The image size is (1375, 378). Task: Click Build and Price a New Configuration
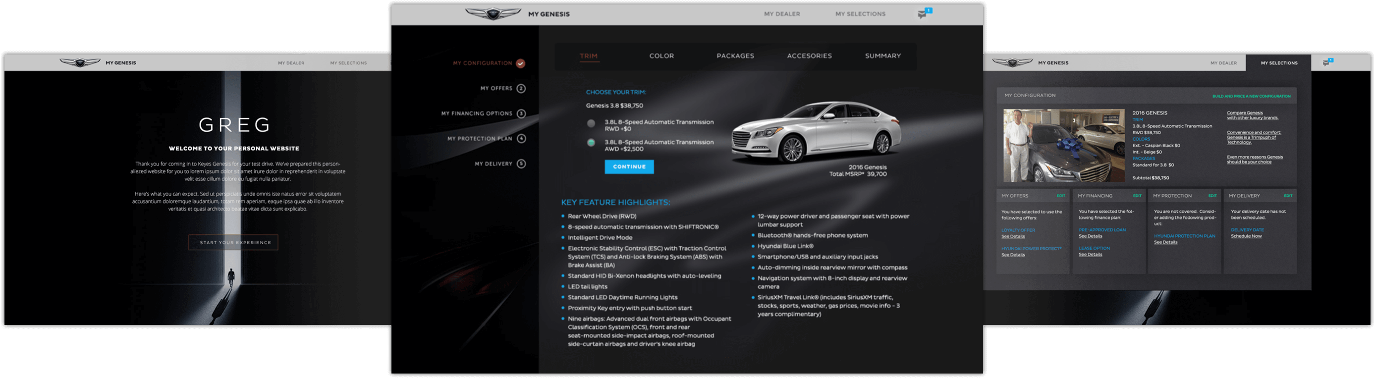1251,96
